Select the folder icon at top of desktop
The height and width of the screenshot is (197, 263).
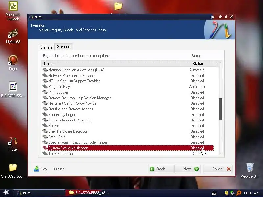(x=118, y=6)
